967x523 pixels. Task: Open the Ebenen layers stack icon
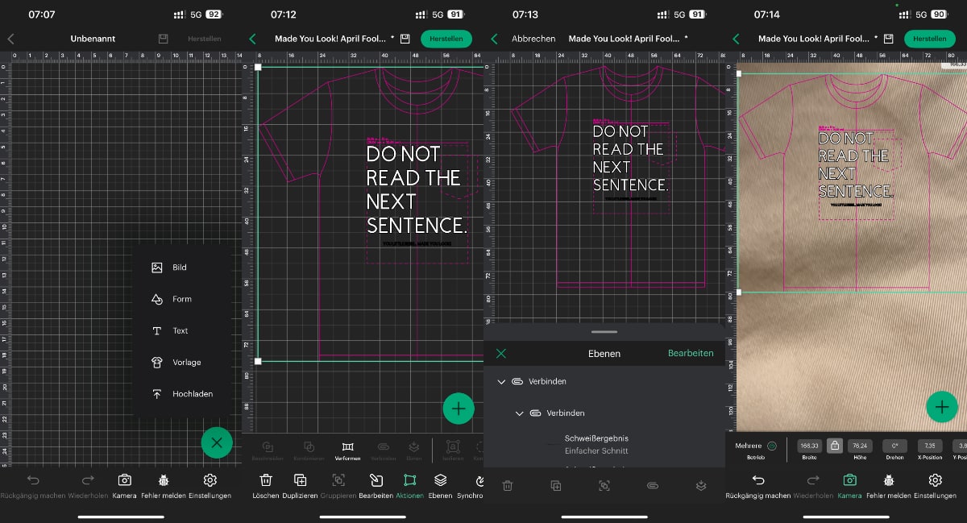[439, 484]
